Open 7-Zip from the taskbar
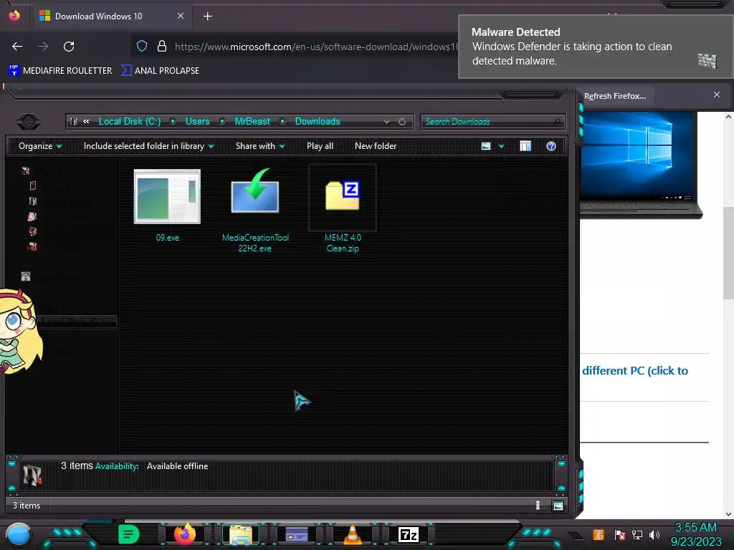 pyautogui.click(x=408, y=534)
